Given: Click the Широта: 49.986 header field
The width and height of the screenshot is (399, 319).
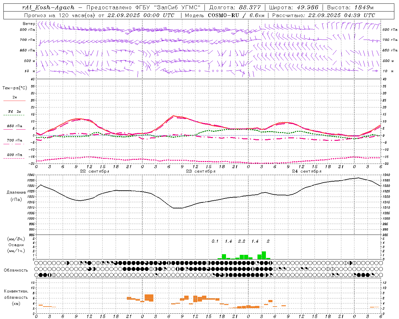Looking at the screenshot, I should click(x=294, y=7).
